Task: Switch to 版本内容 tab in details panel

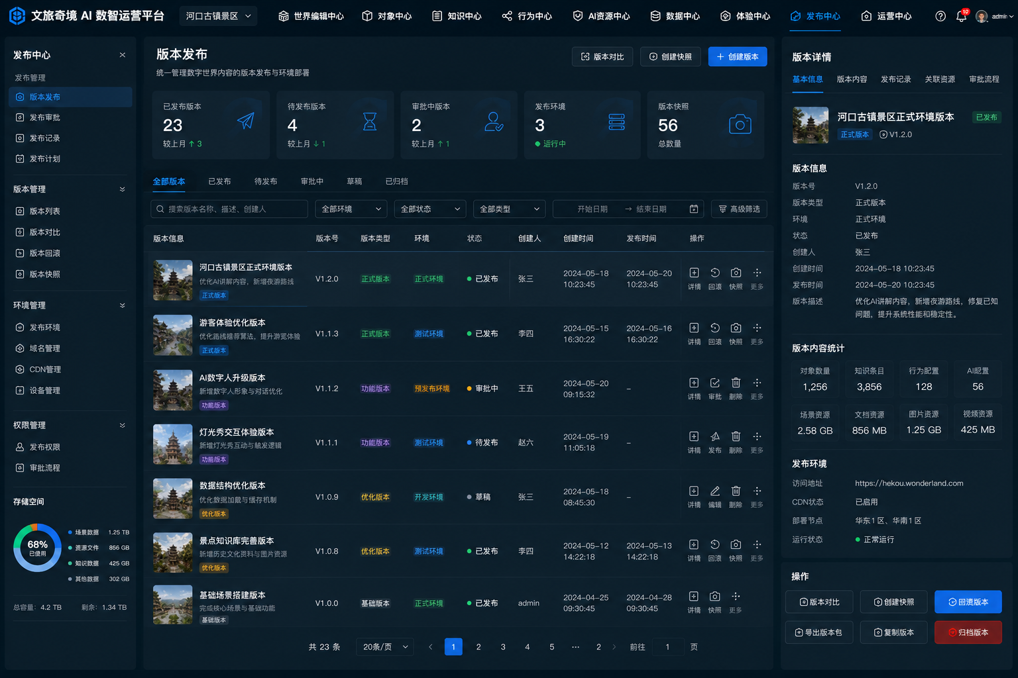Action: pyautogui.click(x=852, y=79)
